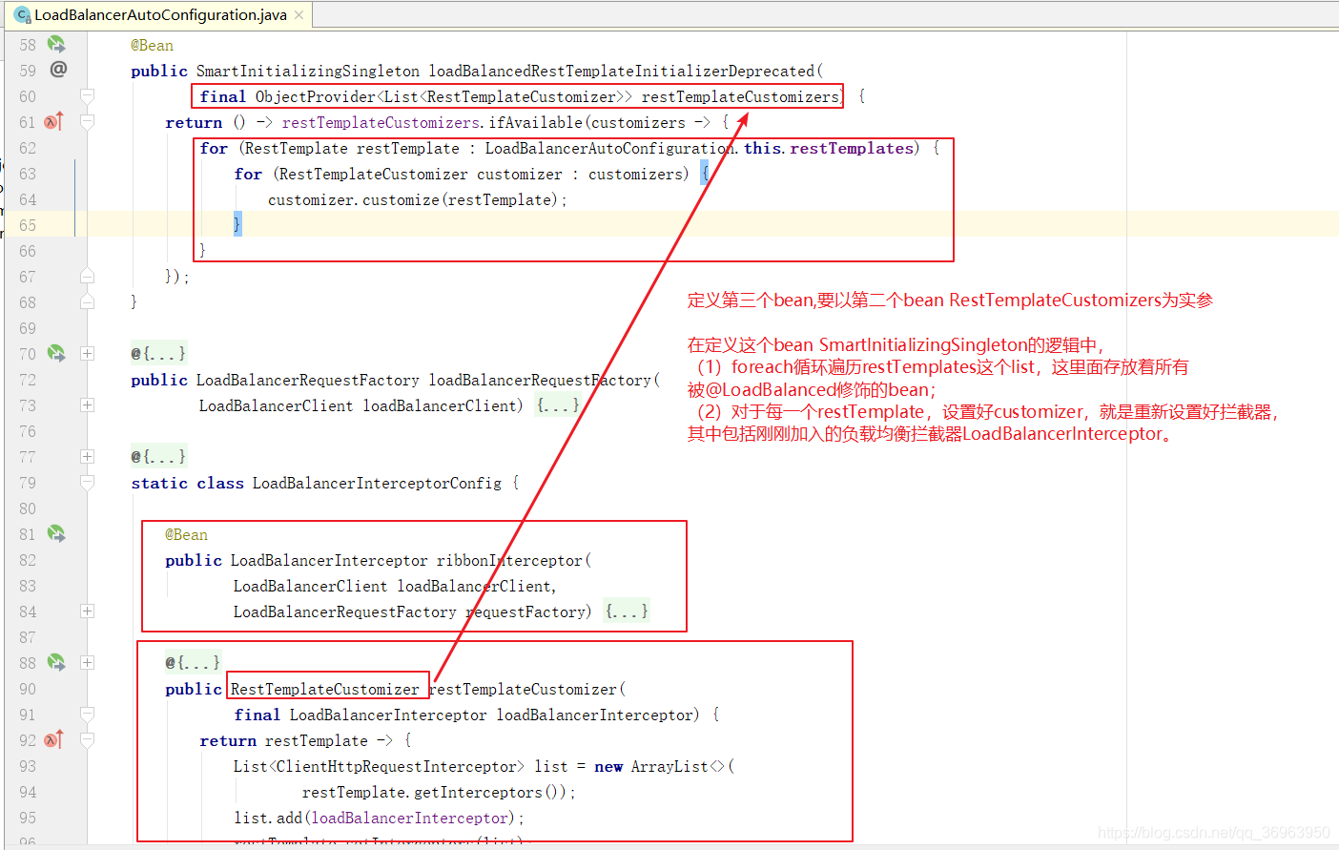
Task: Select the LoadBalancerAutoConfiguration.java editor tab
Action: click(158, 15)
